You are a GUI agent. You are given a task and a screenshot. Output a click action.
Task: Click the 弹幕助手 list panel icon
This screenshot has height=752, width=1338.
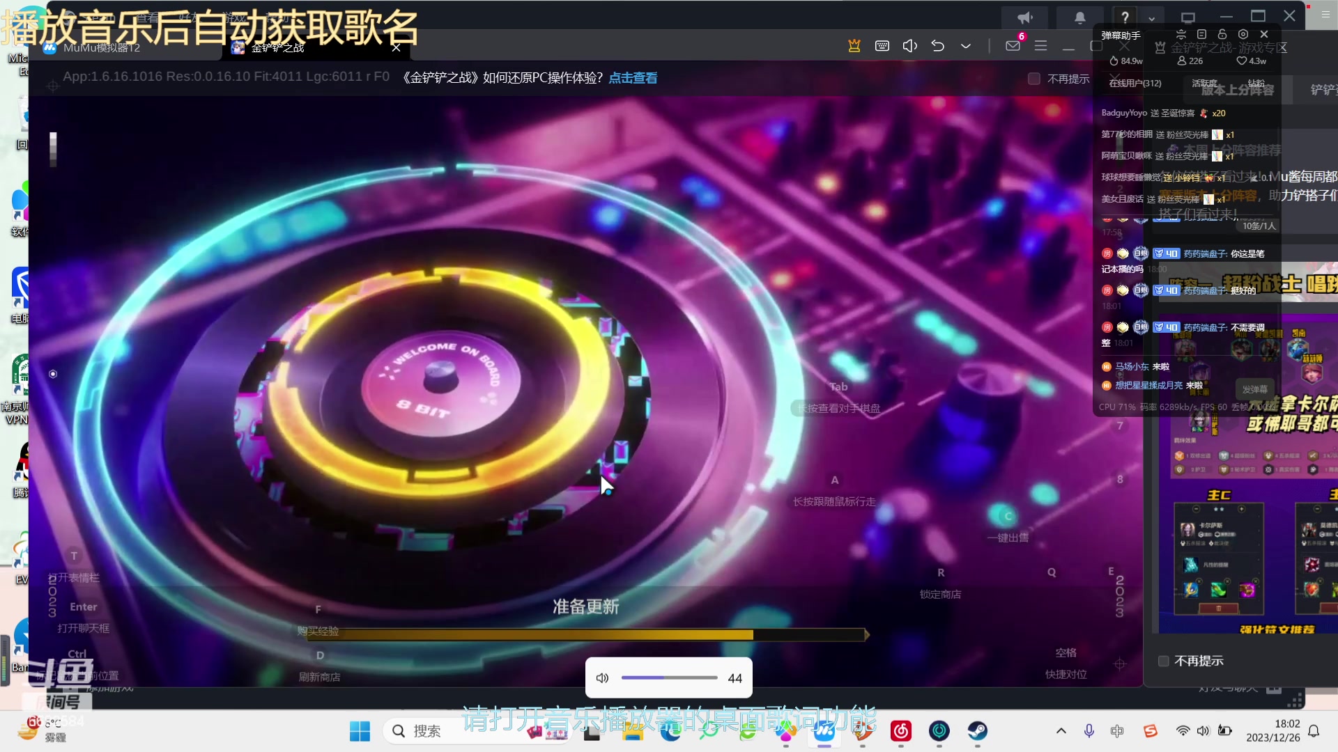point(1201,34)
